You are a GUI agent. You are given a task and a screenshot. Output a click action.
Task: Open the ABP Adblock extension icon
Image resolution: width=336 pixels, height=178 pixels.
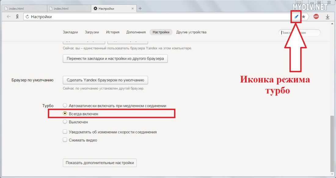click(316, 16)
